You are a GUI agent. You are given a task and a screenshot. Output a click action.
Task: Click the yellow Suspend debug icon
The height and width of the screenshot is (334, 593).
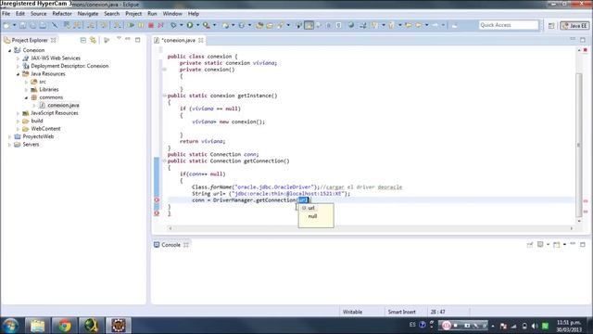pos(141,25)
